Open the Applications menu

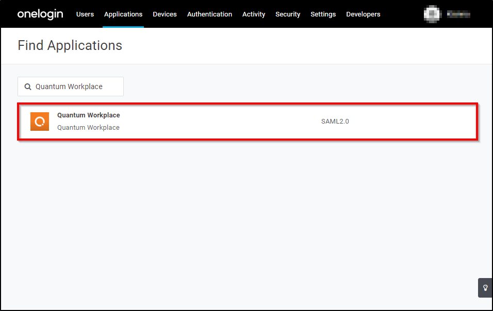pyautogui.click(x=123, y=14)
